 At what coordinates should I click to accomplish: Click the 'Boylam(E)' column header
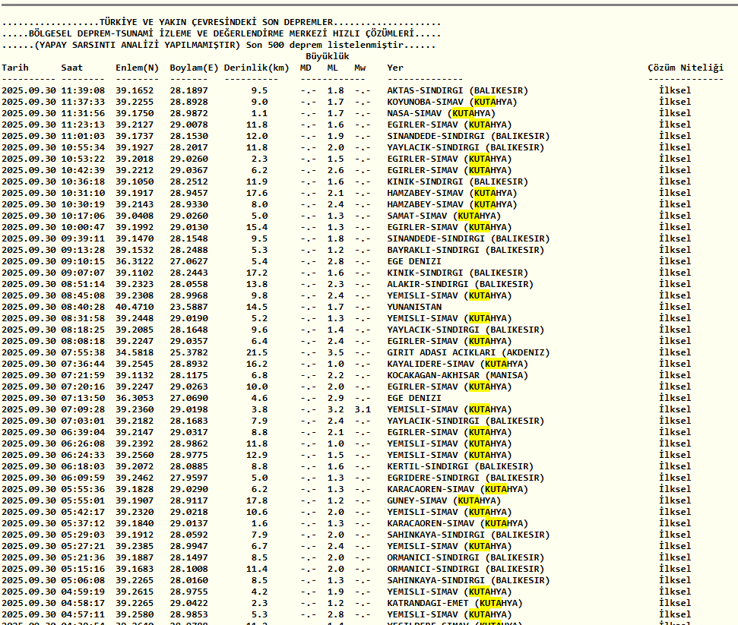pyautogui.click(x=194, y=68)
